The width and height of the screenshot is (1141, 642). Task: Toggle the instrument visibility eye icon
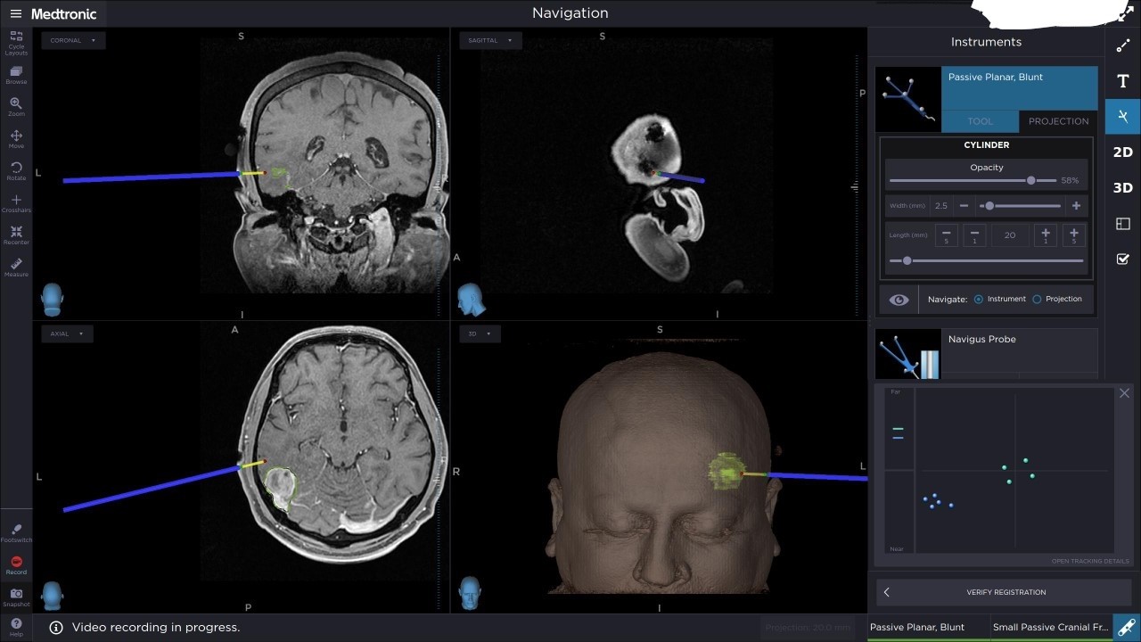click(x=899, y=300)
